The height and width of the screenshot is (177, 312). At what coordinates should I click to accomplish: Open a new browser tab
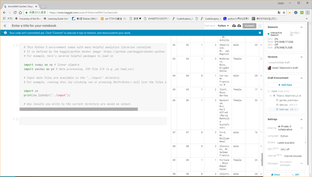point(43,7)
